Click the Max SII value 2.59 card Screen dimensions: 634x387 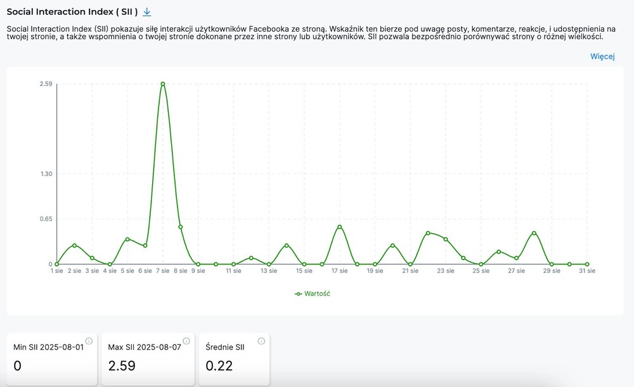tap(122, 365)
